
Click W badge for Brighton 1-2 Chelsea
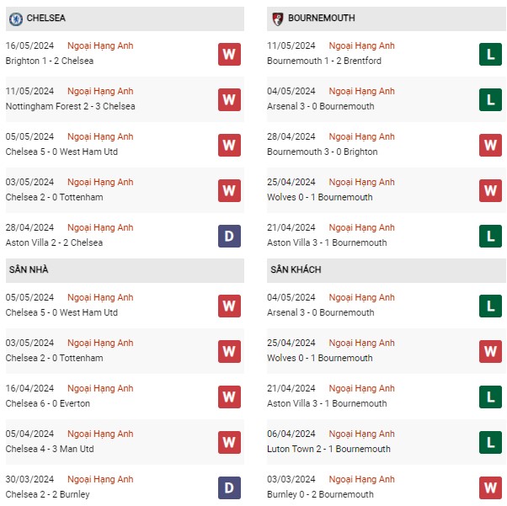coord(229,54)
